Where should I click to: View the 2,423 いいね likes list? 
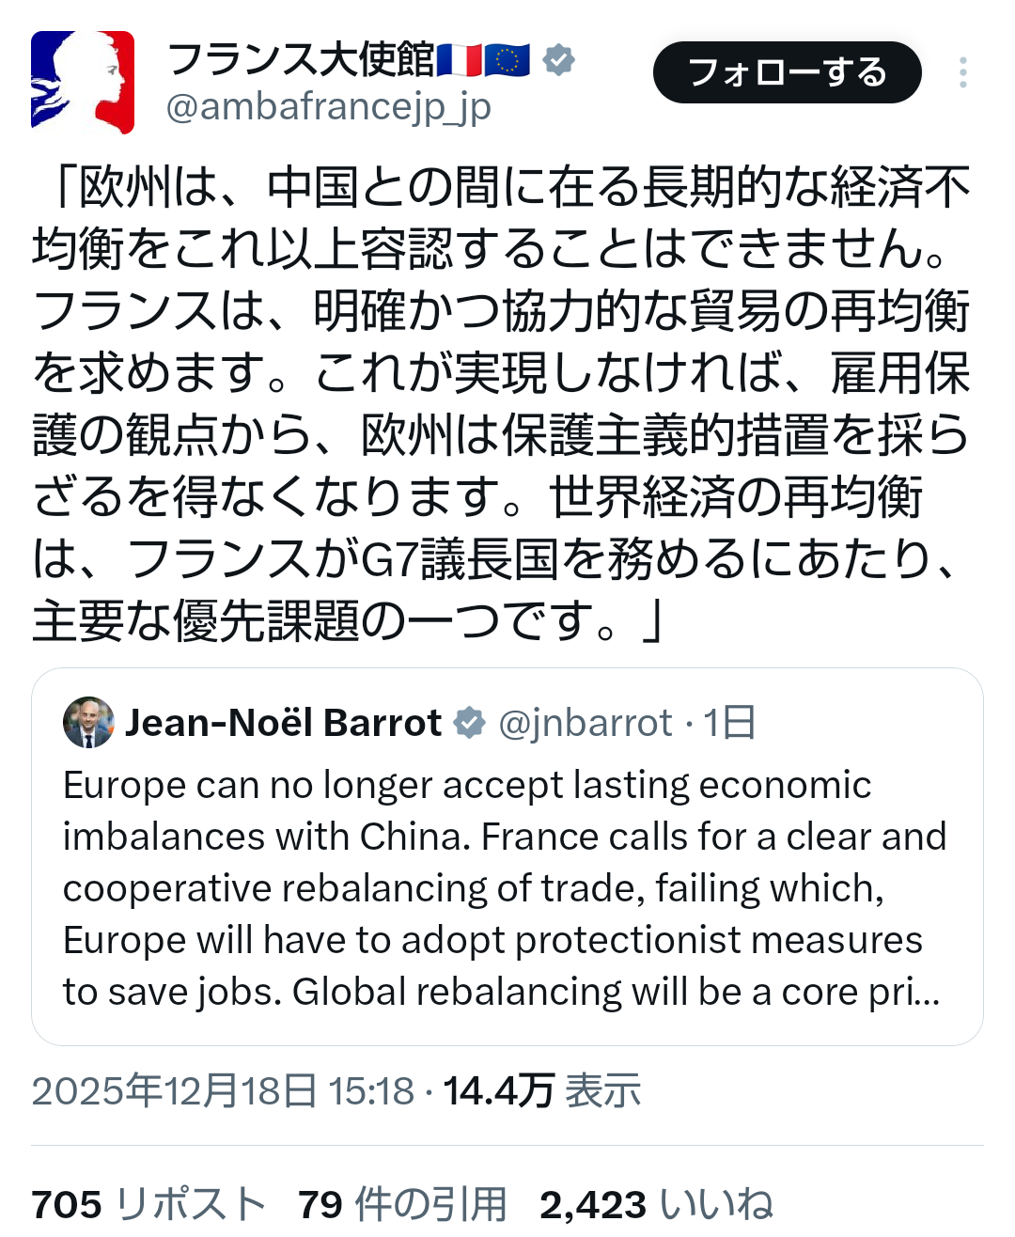pyautogui.click(x=656, y=1204)
